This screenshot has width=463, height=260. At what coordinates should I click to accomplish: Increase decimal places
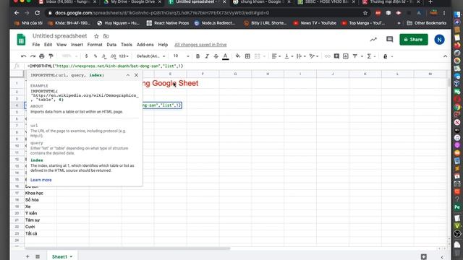(113, 56)
